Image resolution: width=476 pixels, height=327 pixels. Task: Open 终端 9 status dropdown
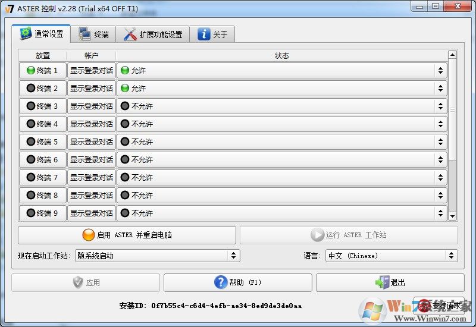click(x=282, y=213)
